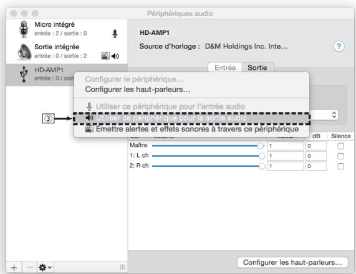The height and width of the screenshot is (274, 356).
Task: Click the alert sounds Finder indicator beside Sortie intégrée
Action: pos(105,56)
